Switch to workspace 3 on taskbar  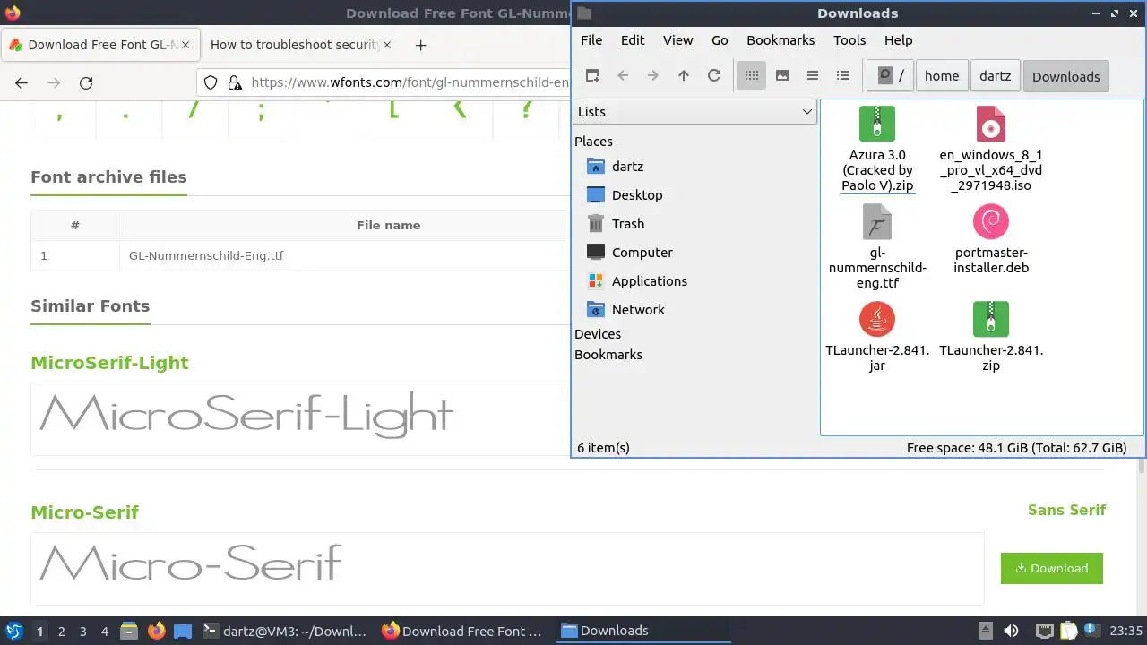[x=82, y=632]
